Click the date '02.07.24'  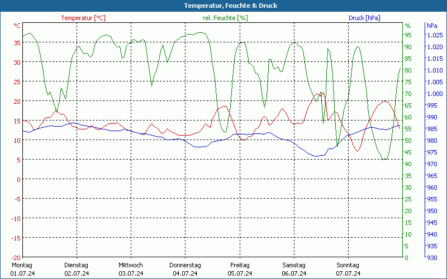coord(77,273)
